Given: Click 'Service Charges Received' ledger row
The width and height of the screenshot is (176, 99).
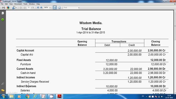Looking at the screenshot, I should [x=91, y=82].
